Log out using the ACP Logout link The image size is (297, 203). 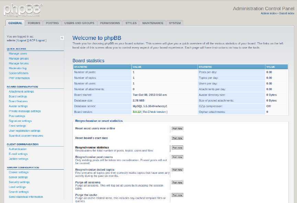36,40
